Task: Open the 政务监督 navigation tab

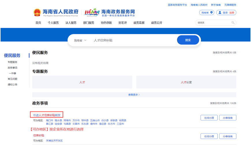Action: [x=139, y=23]
